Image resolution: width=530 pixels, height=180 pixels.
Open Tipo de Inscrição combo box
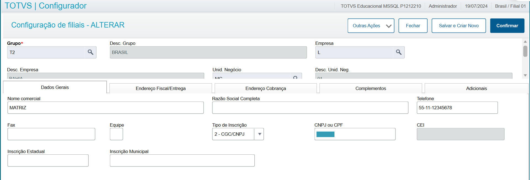[238, 134]
